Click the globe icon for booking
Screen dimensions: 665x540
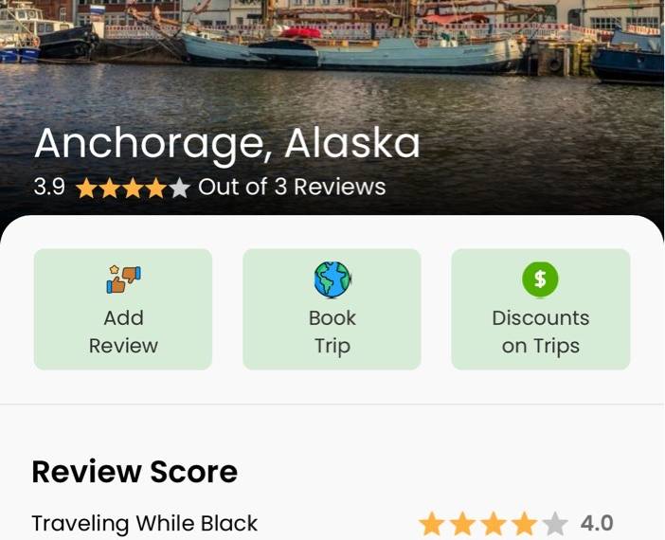click(x=332, y=279)
